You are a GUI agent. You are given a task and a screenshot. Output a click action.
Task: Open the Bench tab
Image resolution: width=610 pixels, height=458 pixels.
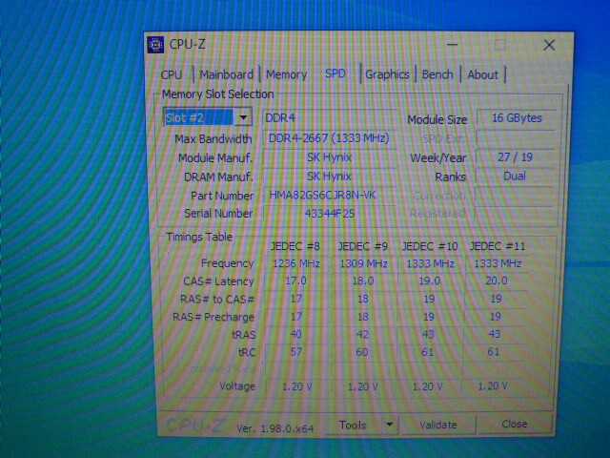point(437,74)
